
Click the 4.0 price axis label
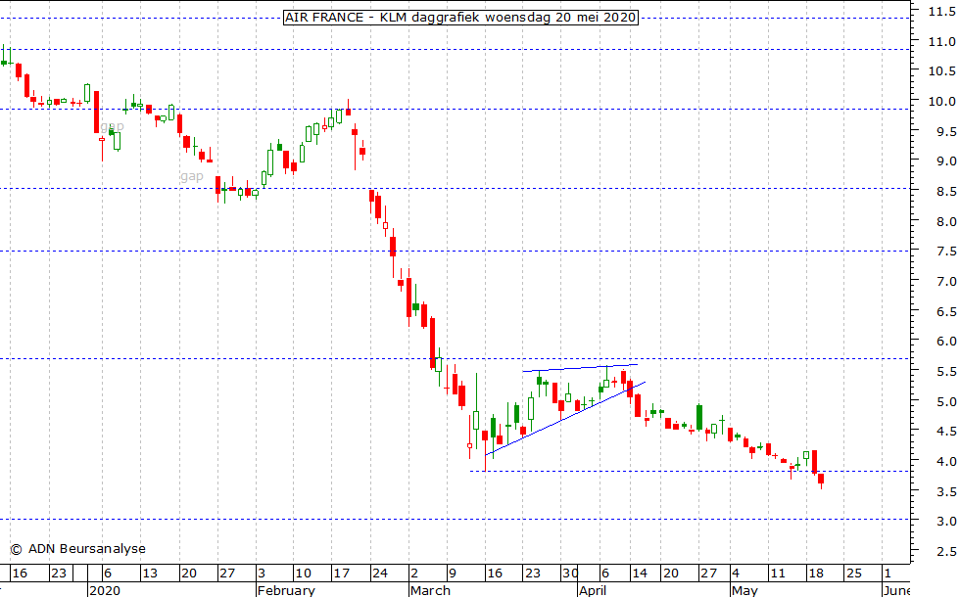pyautogui.click(x=946, y=461)
